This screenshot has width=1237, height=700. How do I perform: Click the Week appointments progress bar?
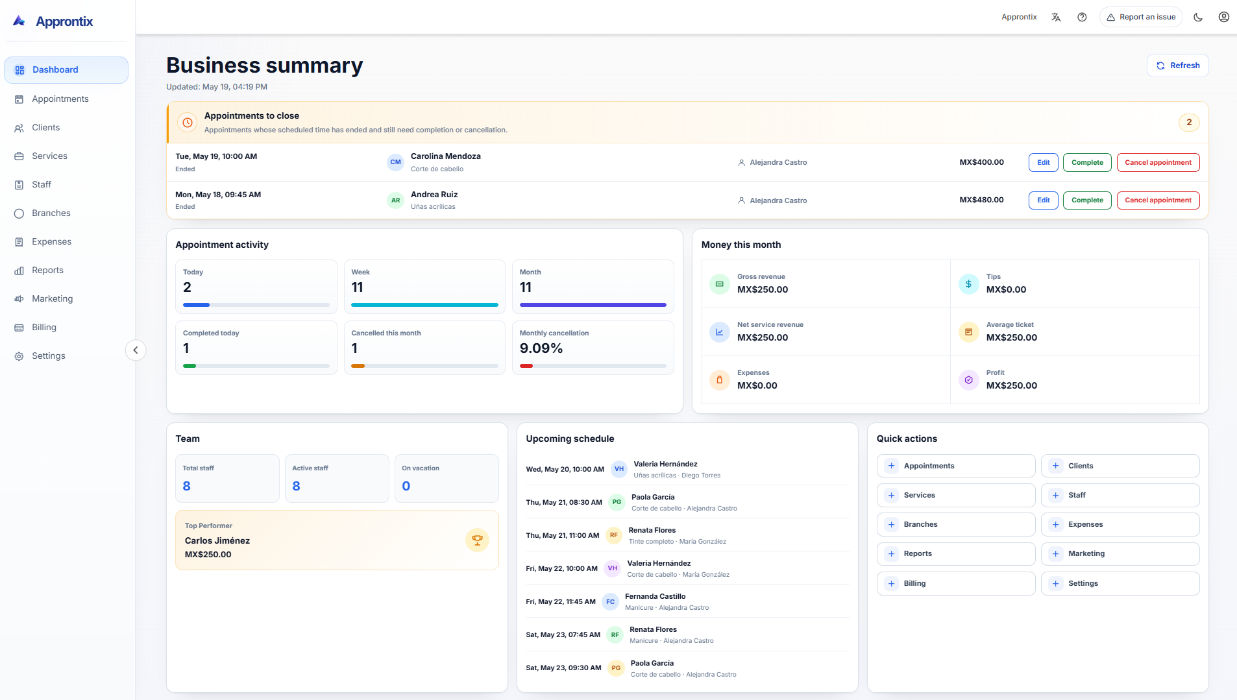424,305
